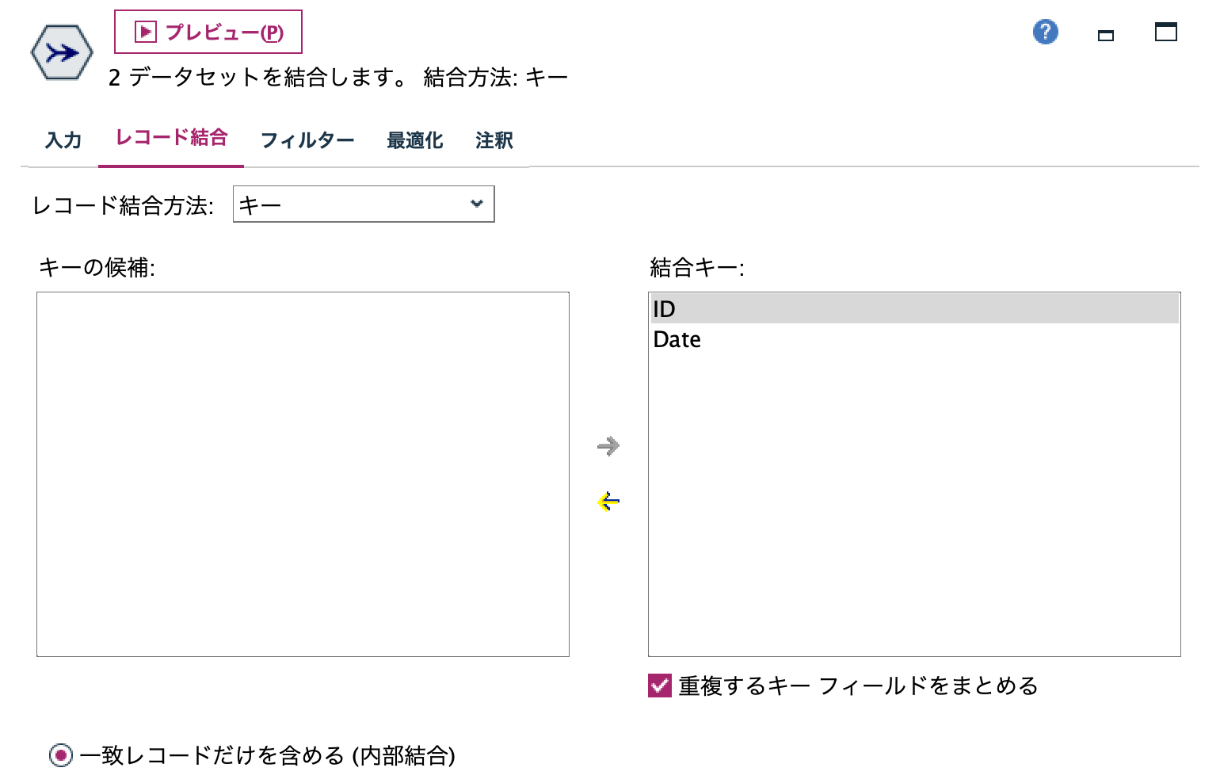The image size is (1220, 783).
Task: Click the yellow left arrow to remove key
Action: (x=607, y=501)
